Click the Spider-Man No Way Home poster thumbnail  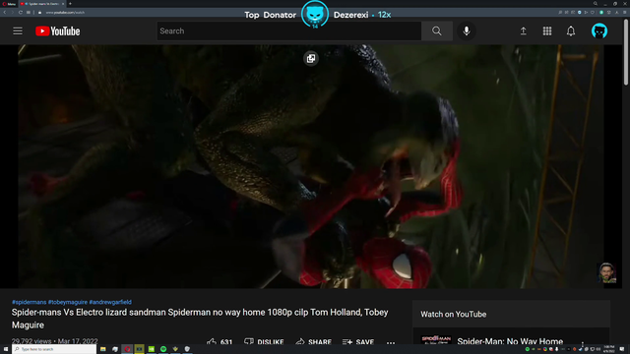tap(436, 340)
